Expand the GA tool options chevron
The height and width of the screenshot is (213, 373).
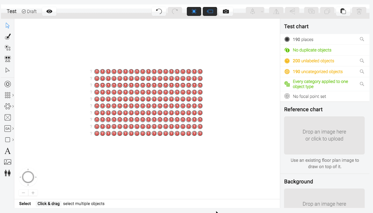(x=13, y=128)
